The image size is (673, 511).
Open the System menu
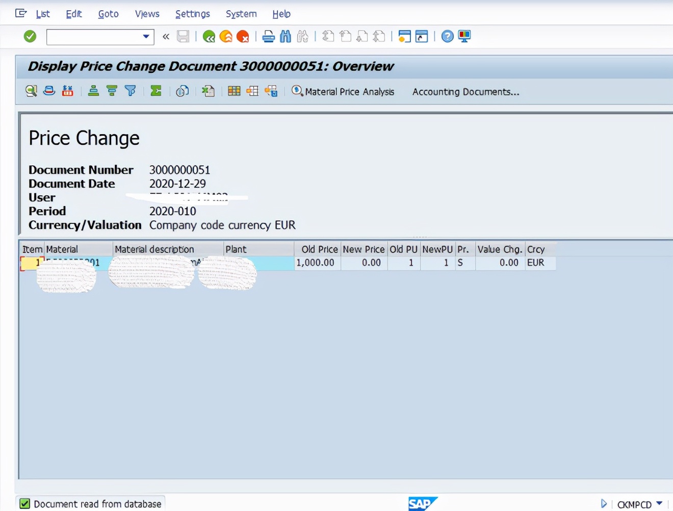241,14
